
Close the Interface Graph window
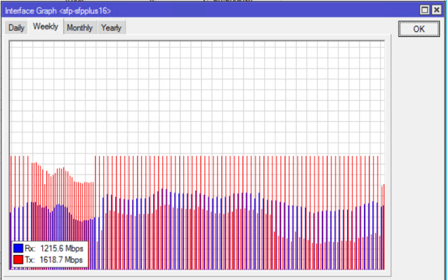[x=436, y=10]
